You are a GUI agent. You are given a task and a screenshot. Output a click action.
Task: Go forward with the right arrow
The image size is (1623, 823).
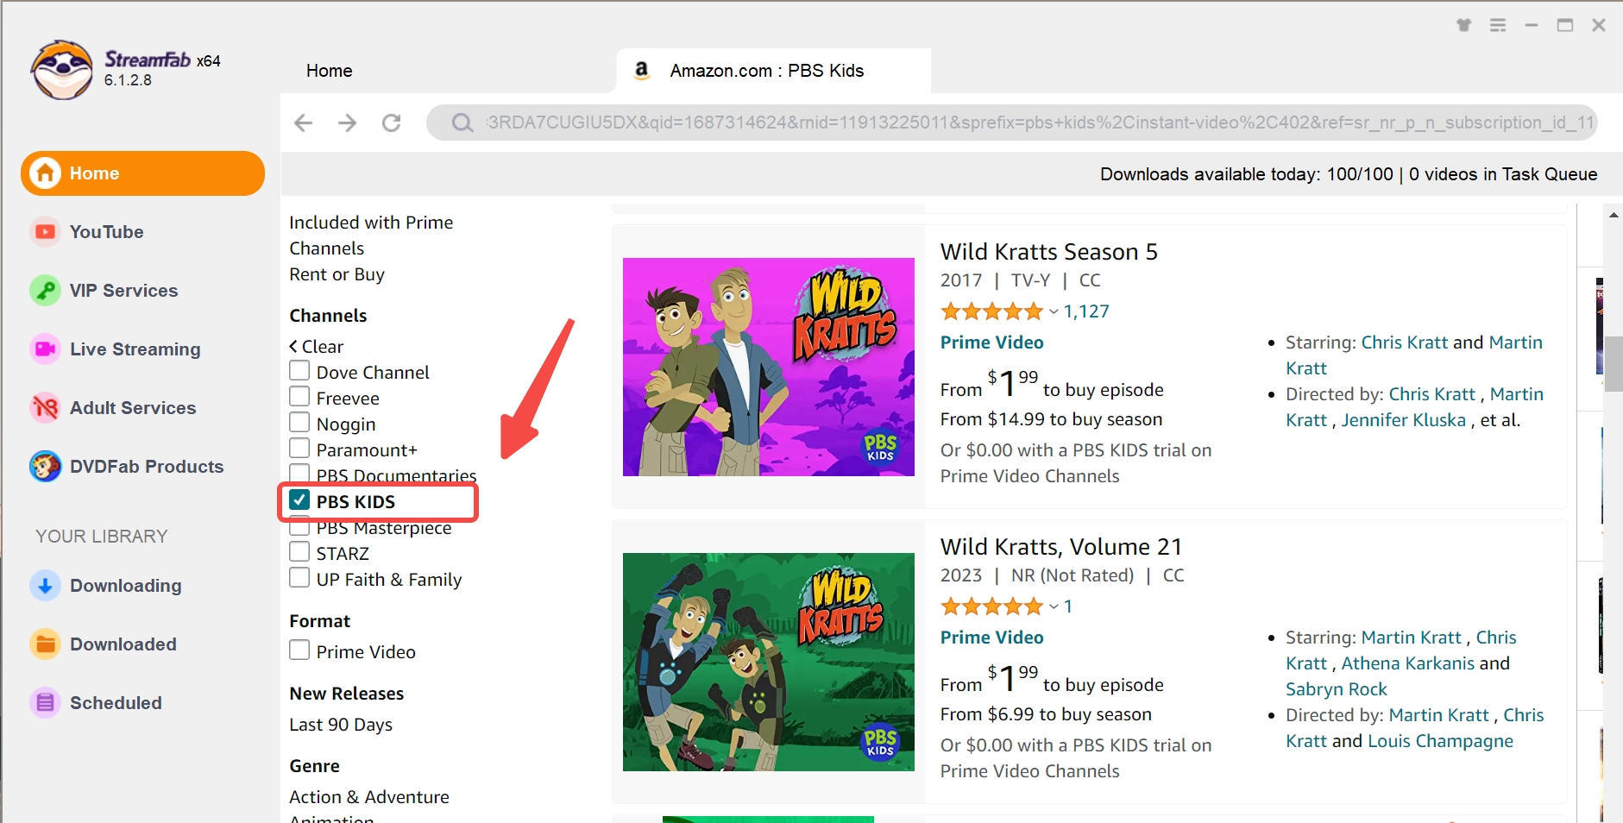347,123
